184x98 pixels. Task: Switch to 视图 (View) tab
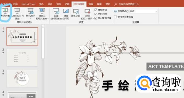click(99, 4)
